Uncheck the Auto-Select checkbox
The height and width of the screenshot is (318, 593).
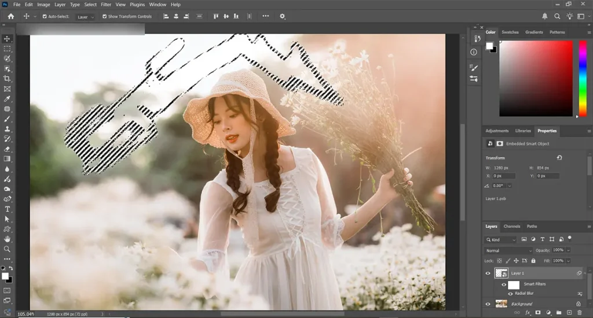(44, 17)
